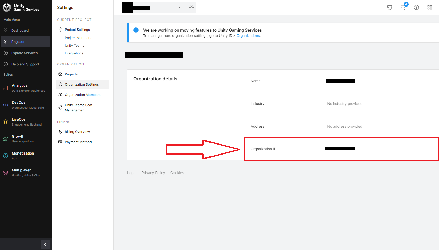Click 'Diagnostics, Cloud Build' subtitle
This screenshot has width=439, height=250.
[28, 108]
